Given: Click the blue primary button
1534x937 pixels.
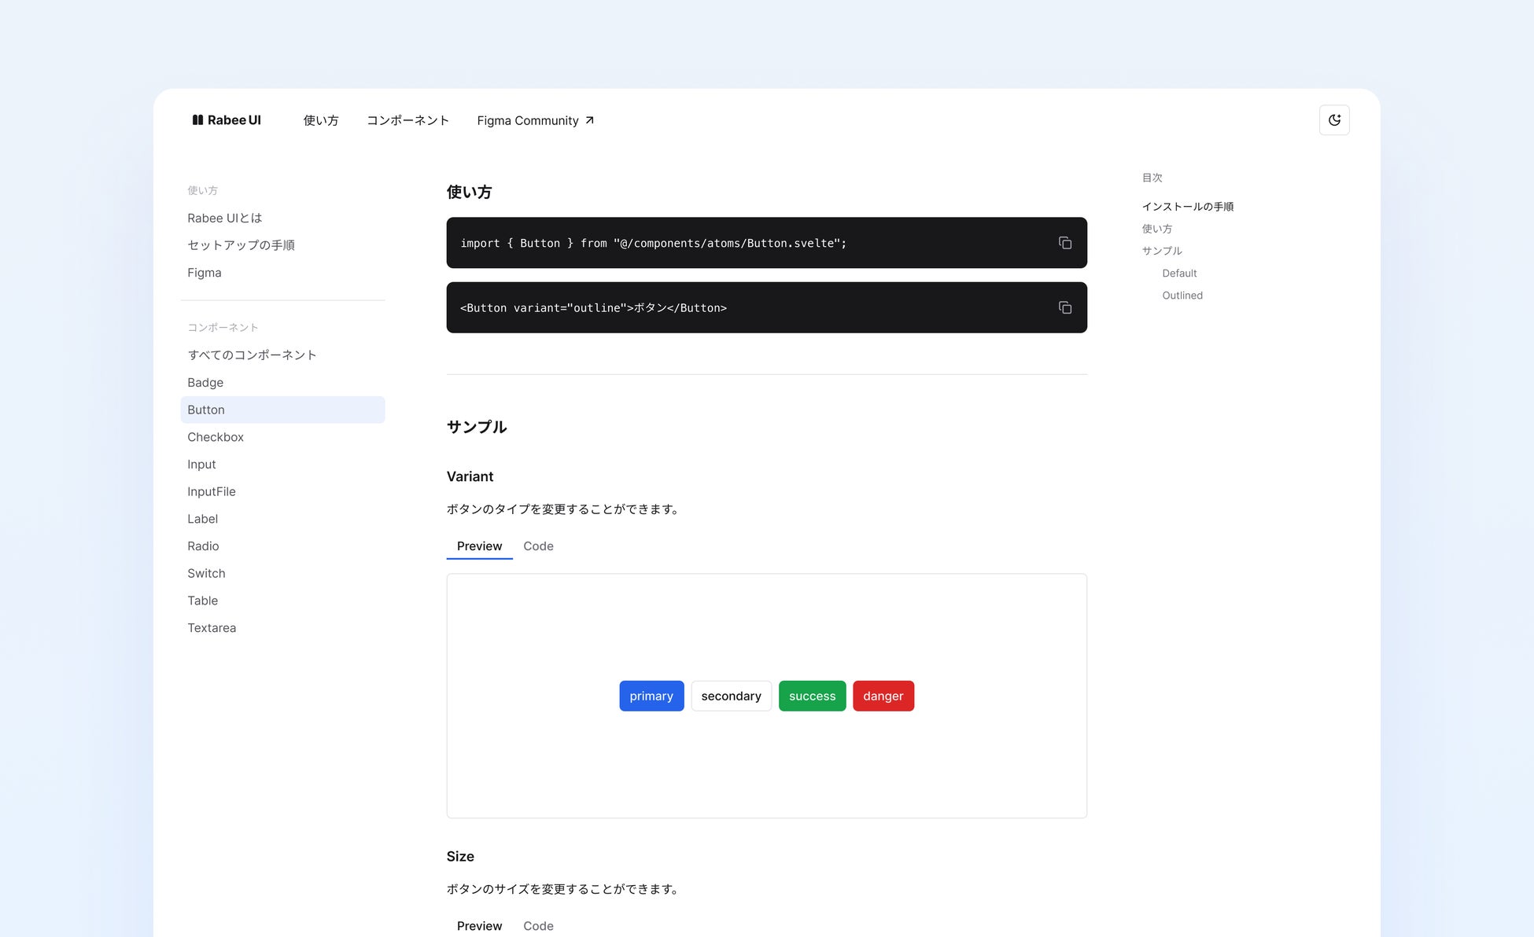Looking at the screenshot, I should [651, 696].
